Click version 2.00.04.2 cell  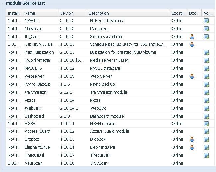[x=69, y=108]
